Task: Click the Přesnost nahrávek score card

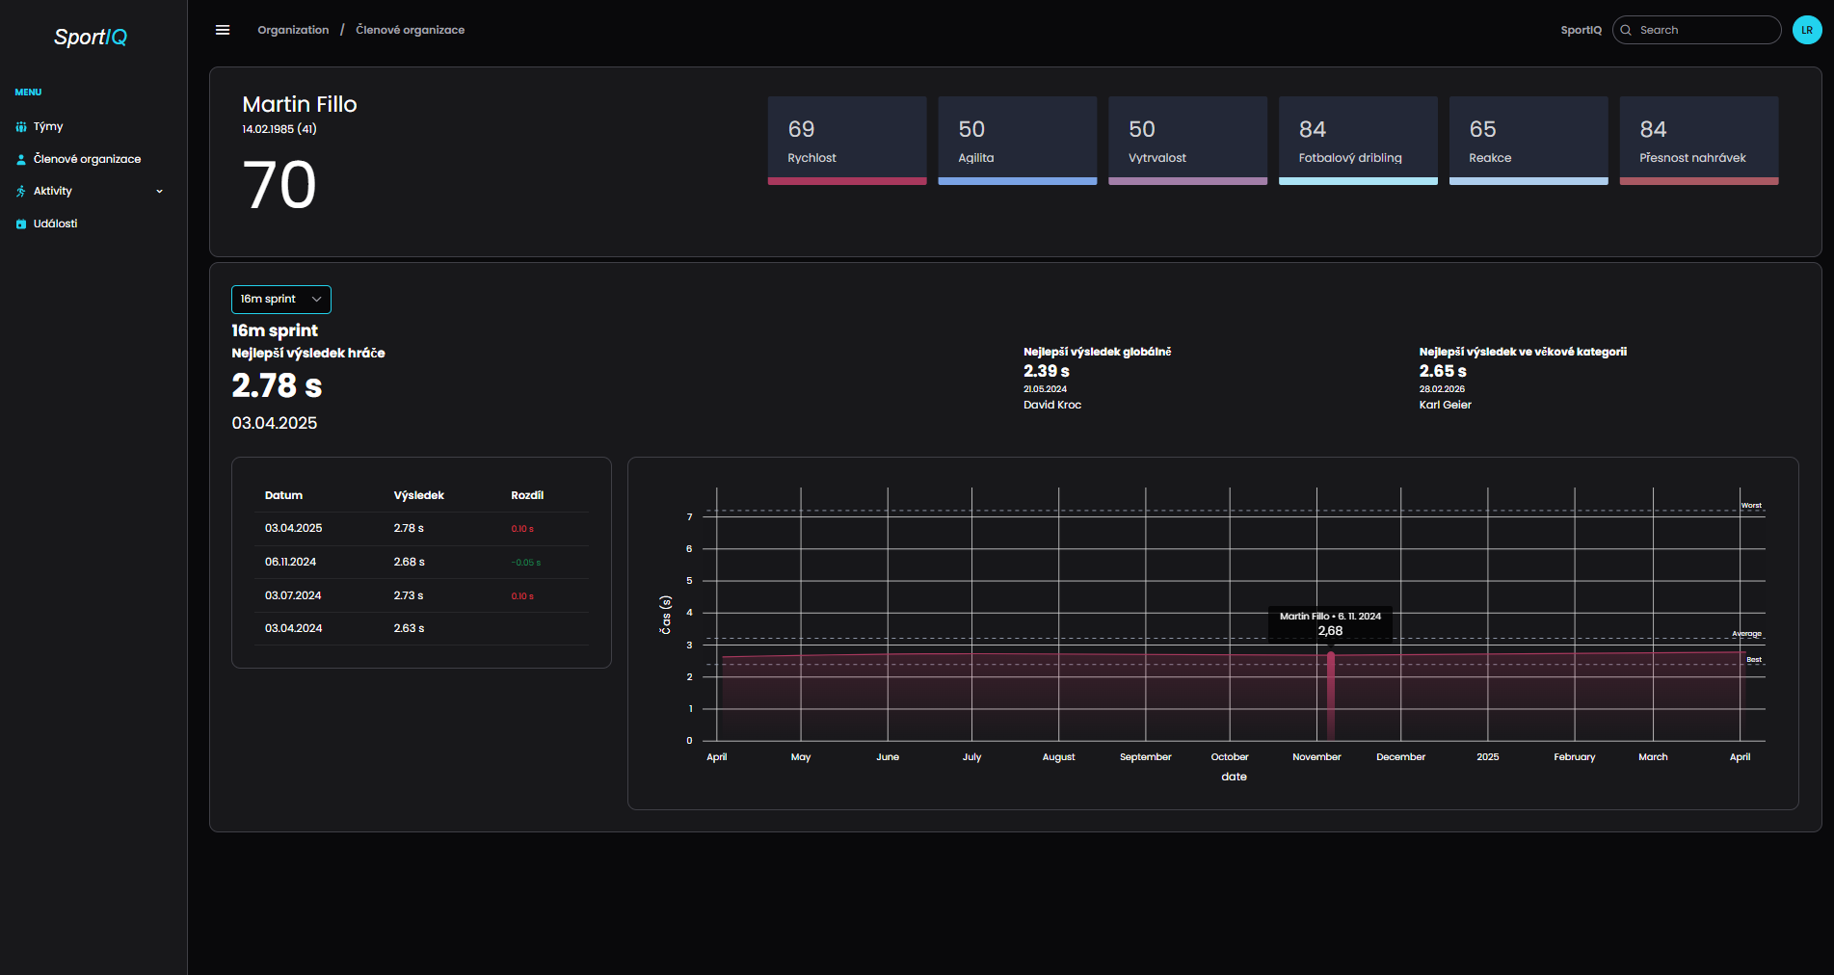Action: (1698, 140)
